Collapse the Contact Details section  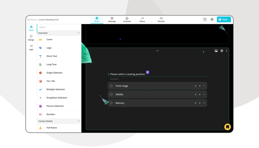tap(79, 121)
